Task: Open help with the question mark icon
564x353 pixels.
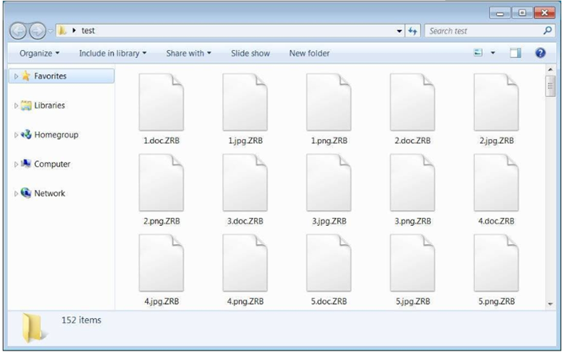Action: click(540, 53)
